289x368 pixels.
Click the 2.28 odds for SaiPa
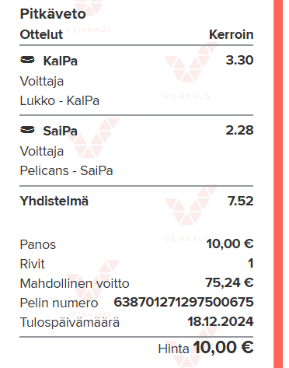[239, 130]
